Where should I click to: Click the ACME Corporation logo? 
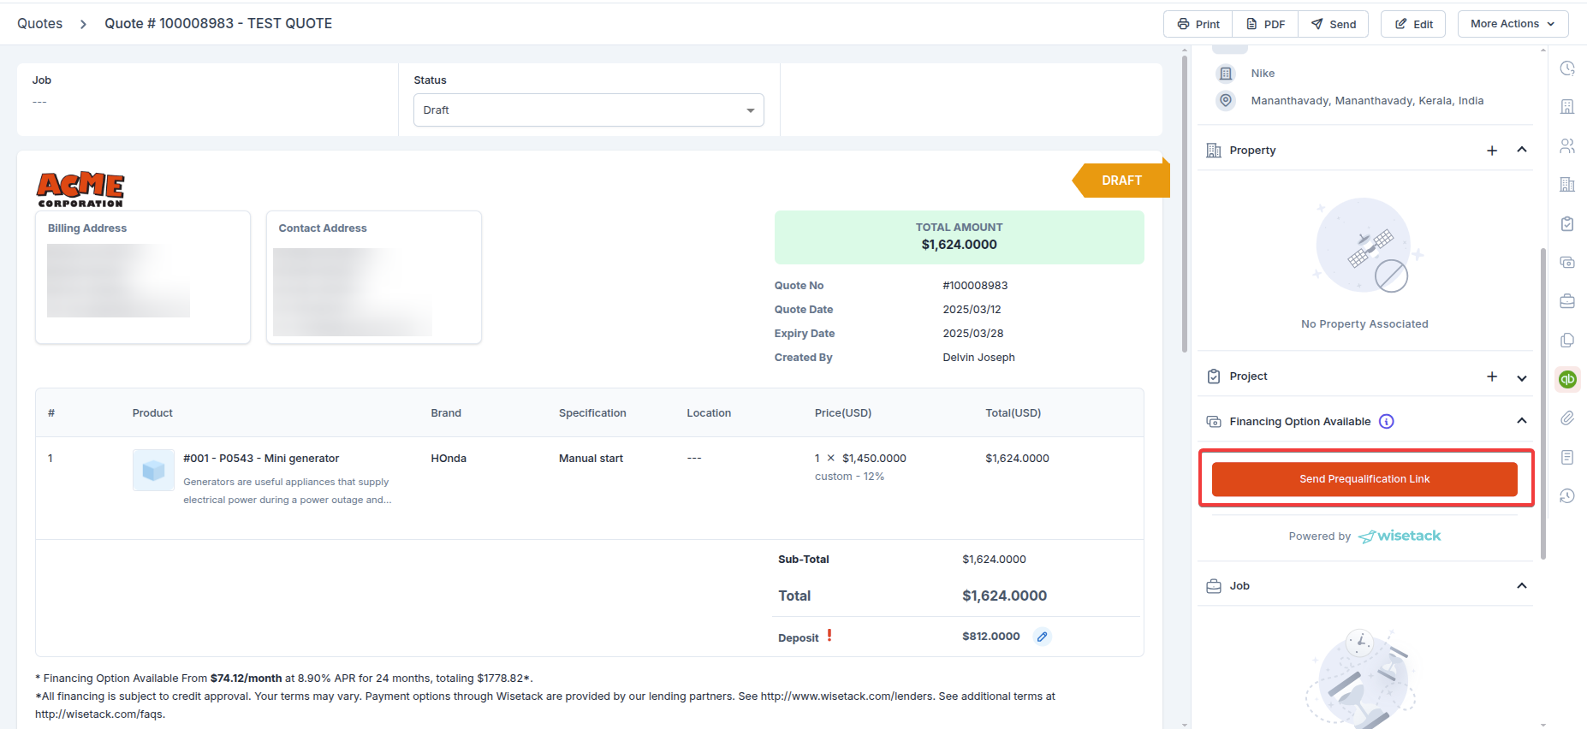pyautogui.click(x=80, y=189)
